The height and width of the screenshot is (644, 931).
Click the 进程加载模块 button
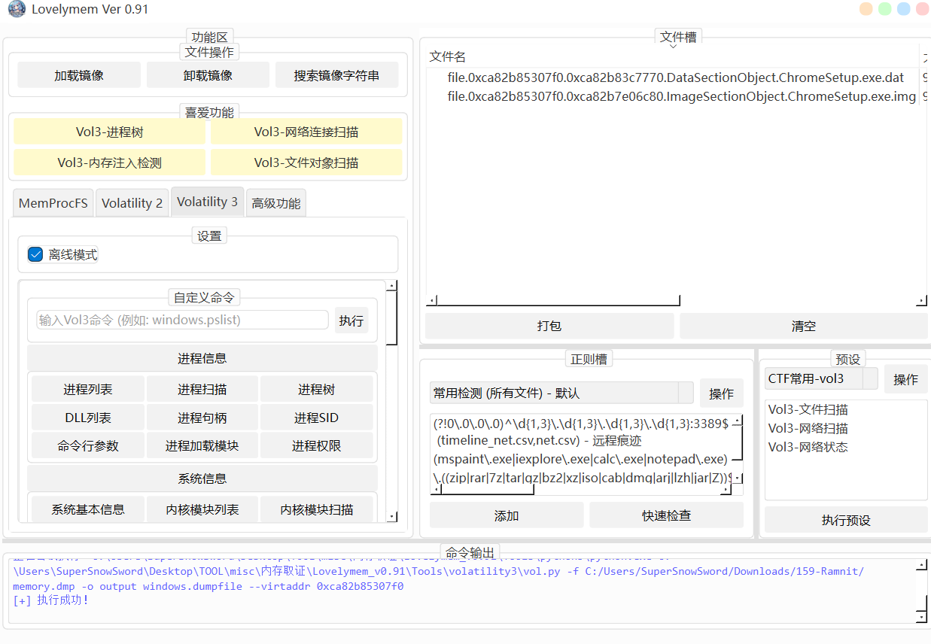click(x=202, y=445)
